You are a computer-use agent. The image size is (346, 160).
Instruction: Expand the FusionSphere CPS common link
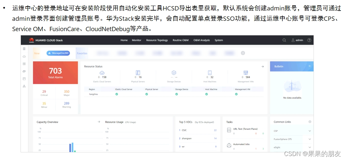pos(310,139)
